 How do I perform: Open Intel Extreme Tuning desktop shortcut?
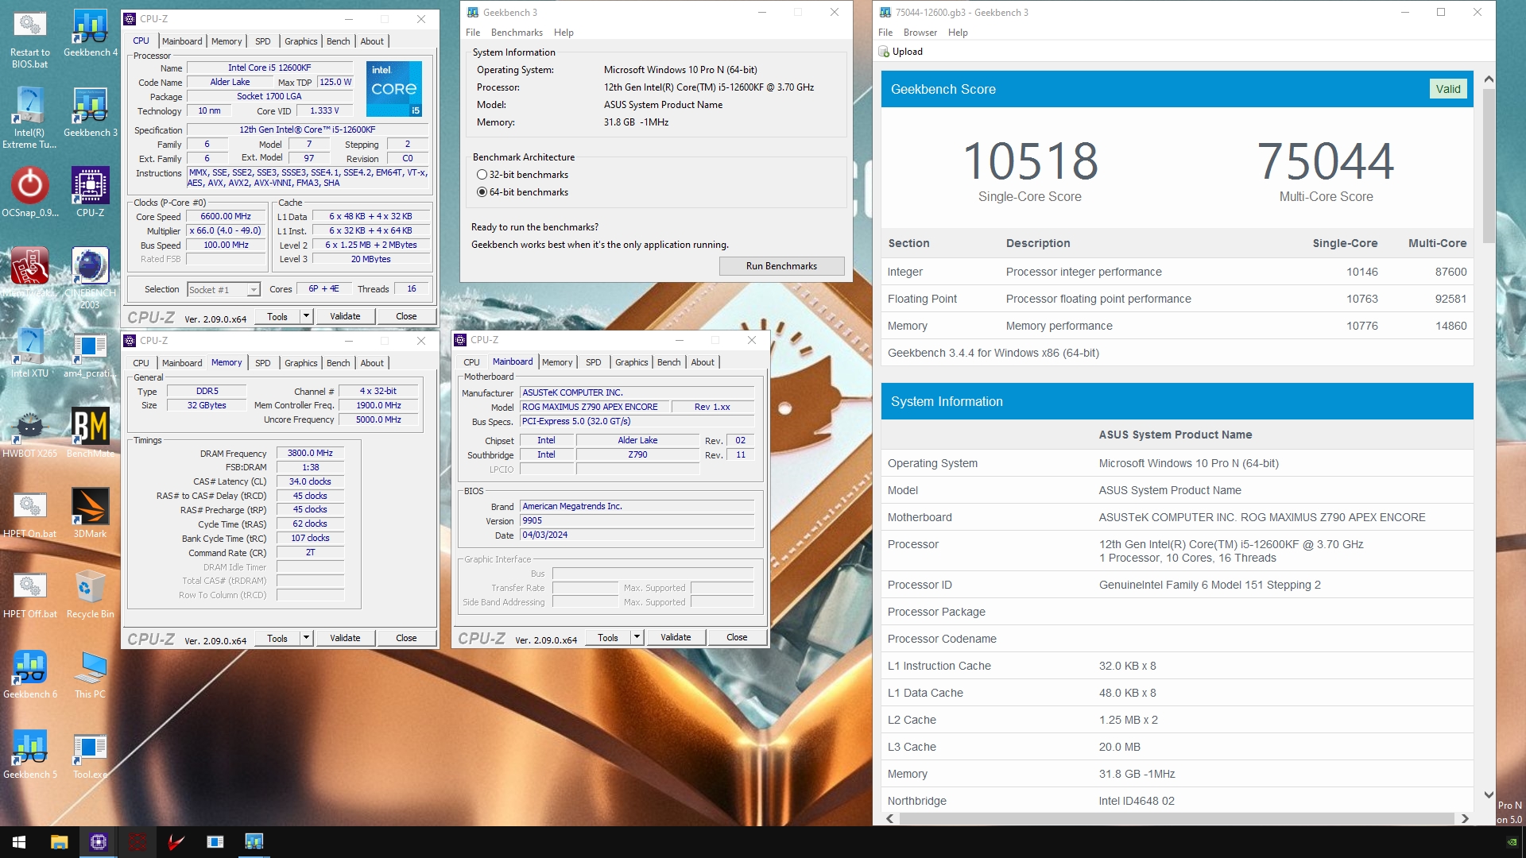click(x=29, y=118)
